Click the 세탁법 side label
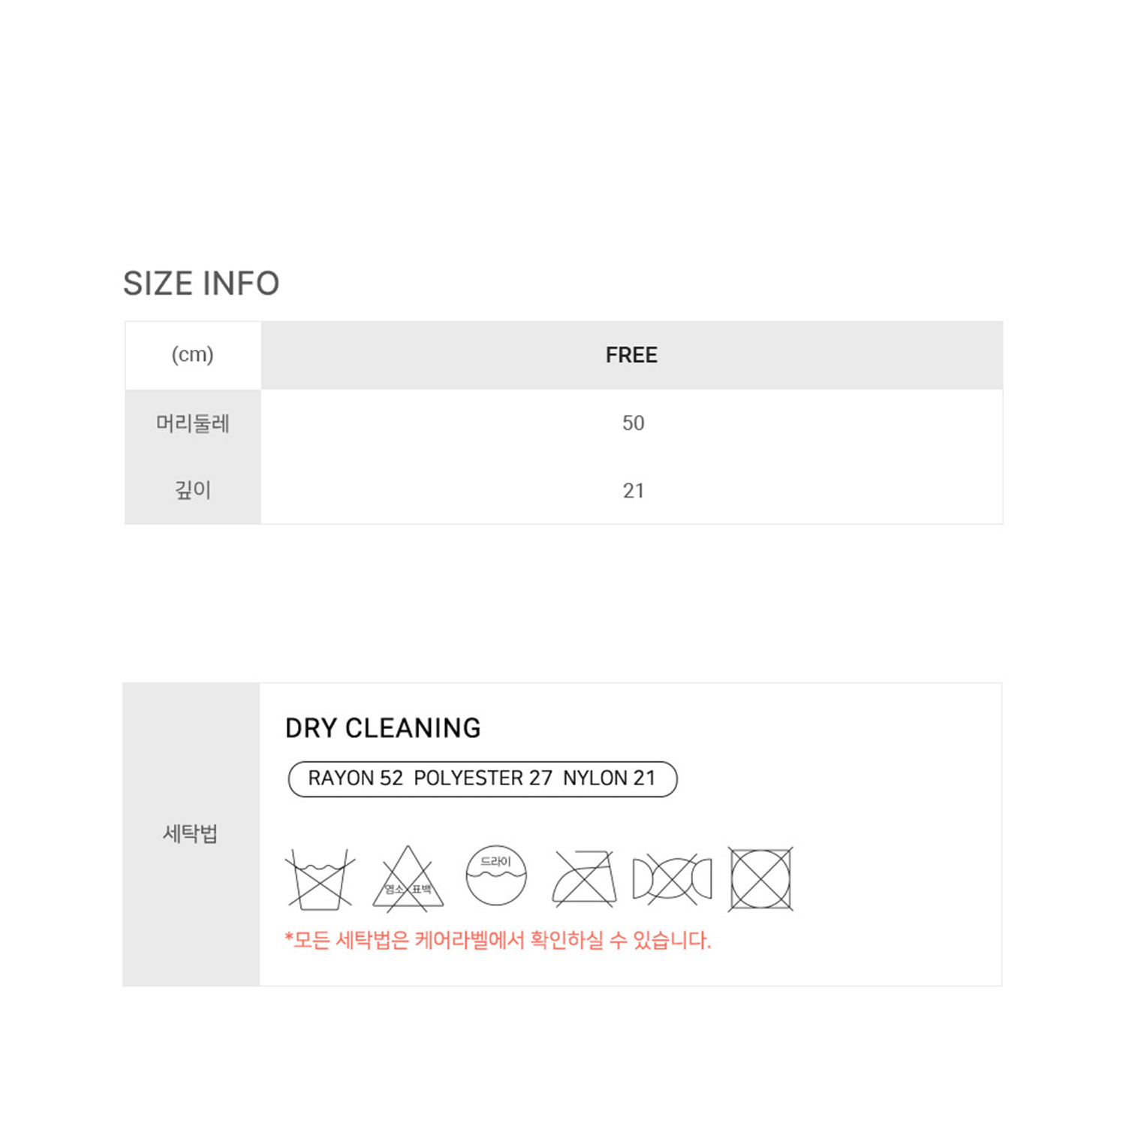The image size is (1126, 1126). [x=191, y=834]
